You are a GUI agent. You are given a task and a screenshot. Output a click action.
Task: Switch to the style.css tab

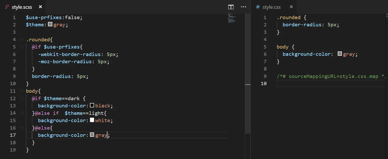(x=271, y=7)
